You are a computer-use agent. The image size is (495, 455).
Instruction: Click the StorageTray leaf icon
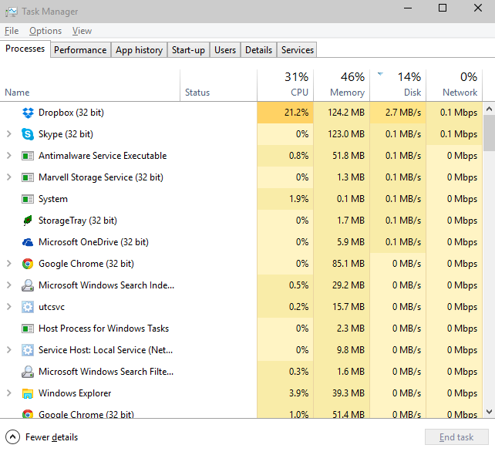28,221
